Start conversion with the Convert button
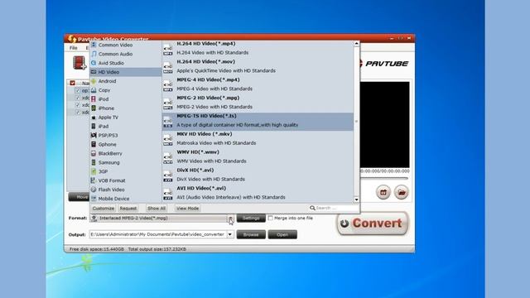The image size is (530, 298). pos(373,223)
